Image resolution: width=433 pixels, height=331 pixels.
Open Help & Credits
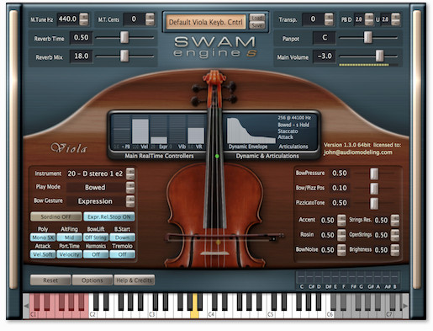coord(135,280)
